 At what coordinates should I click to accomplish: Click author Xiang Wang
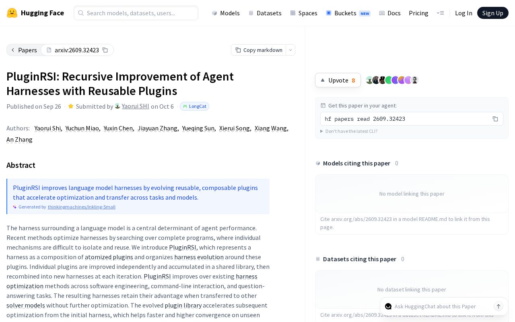[271, 128]
